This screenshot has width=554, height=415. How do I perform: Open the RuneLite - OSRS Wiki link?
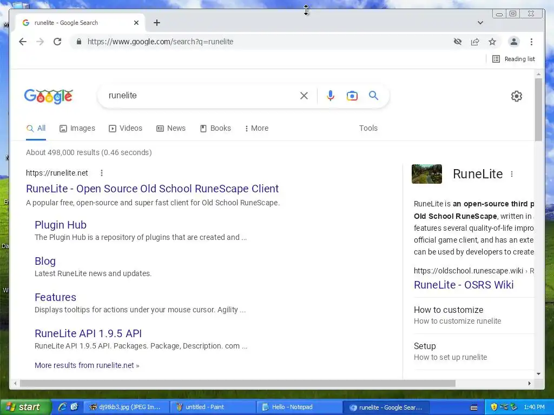464,285
